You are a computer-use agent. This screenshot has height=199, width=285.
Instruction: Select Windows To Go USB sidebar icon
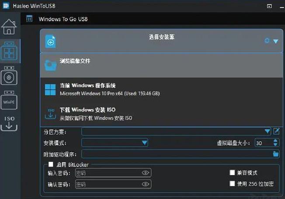pos(9,51)
